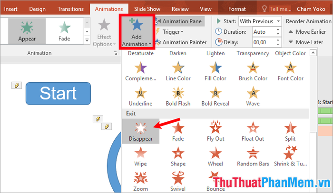This screenshot has height=193, width=333.
Task: Open the Insert ribbon tab
Action: 10,9
